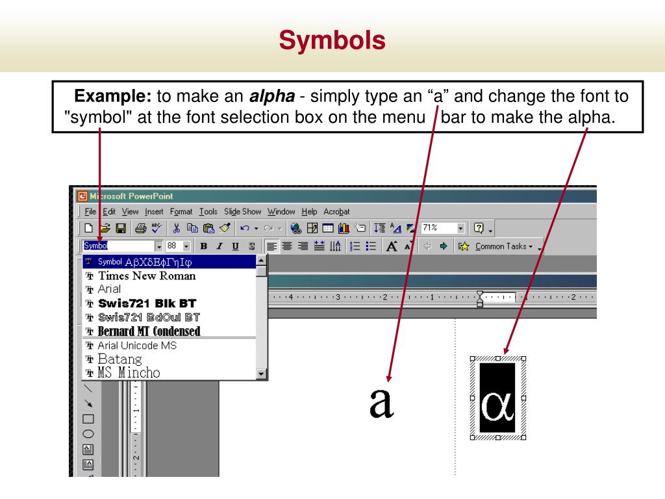Viewport: 665px width, 499px height.
Task: Click the Print icon
Action: click(x=140, y=228)
